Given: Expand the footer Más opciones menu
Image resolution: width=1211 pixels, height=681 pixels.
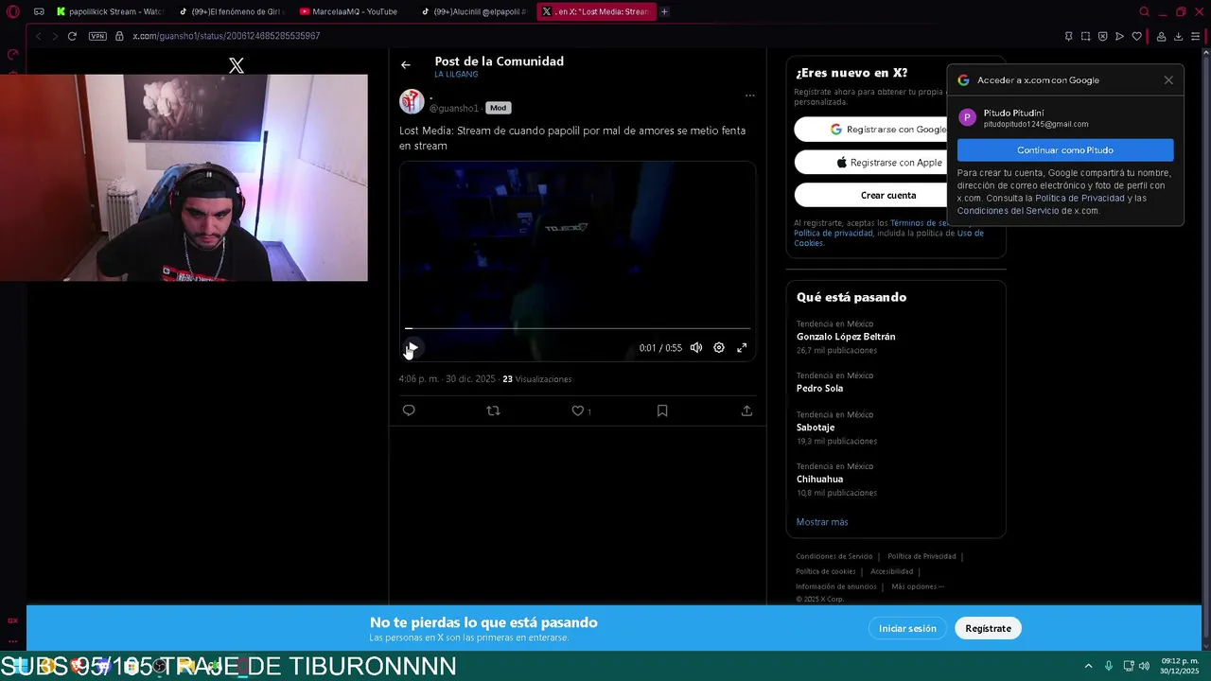Looking at the screenshot, I should click(x=918, y=586).
